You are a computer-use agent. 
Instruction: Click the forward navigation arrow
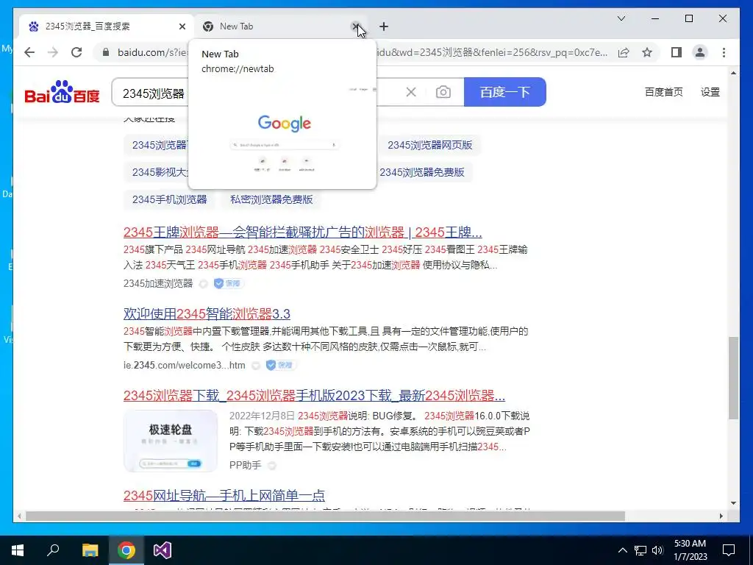(x=53, y=52)
